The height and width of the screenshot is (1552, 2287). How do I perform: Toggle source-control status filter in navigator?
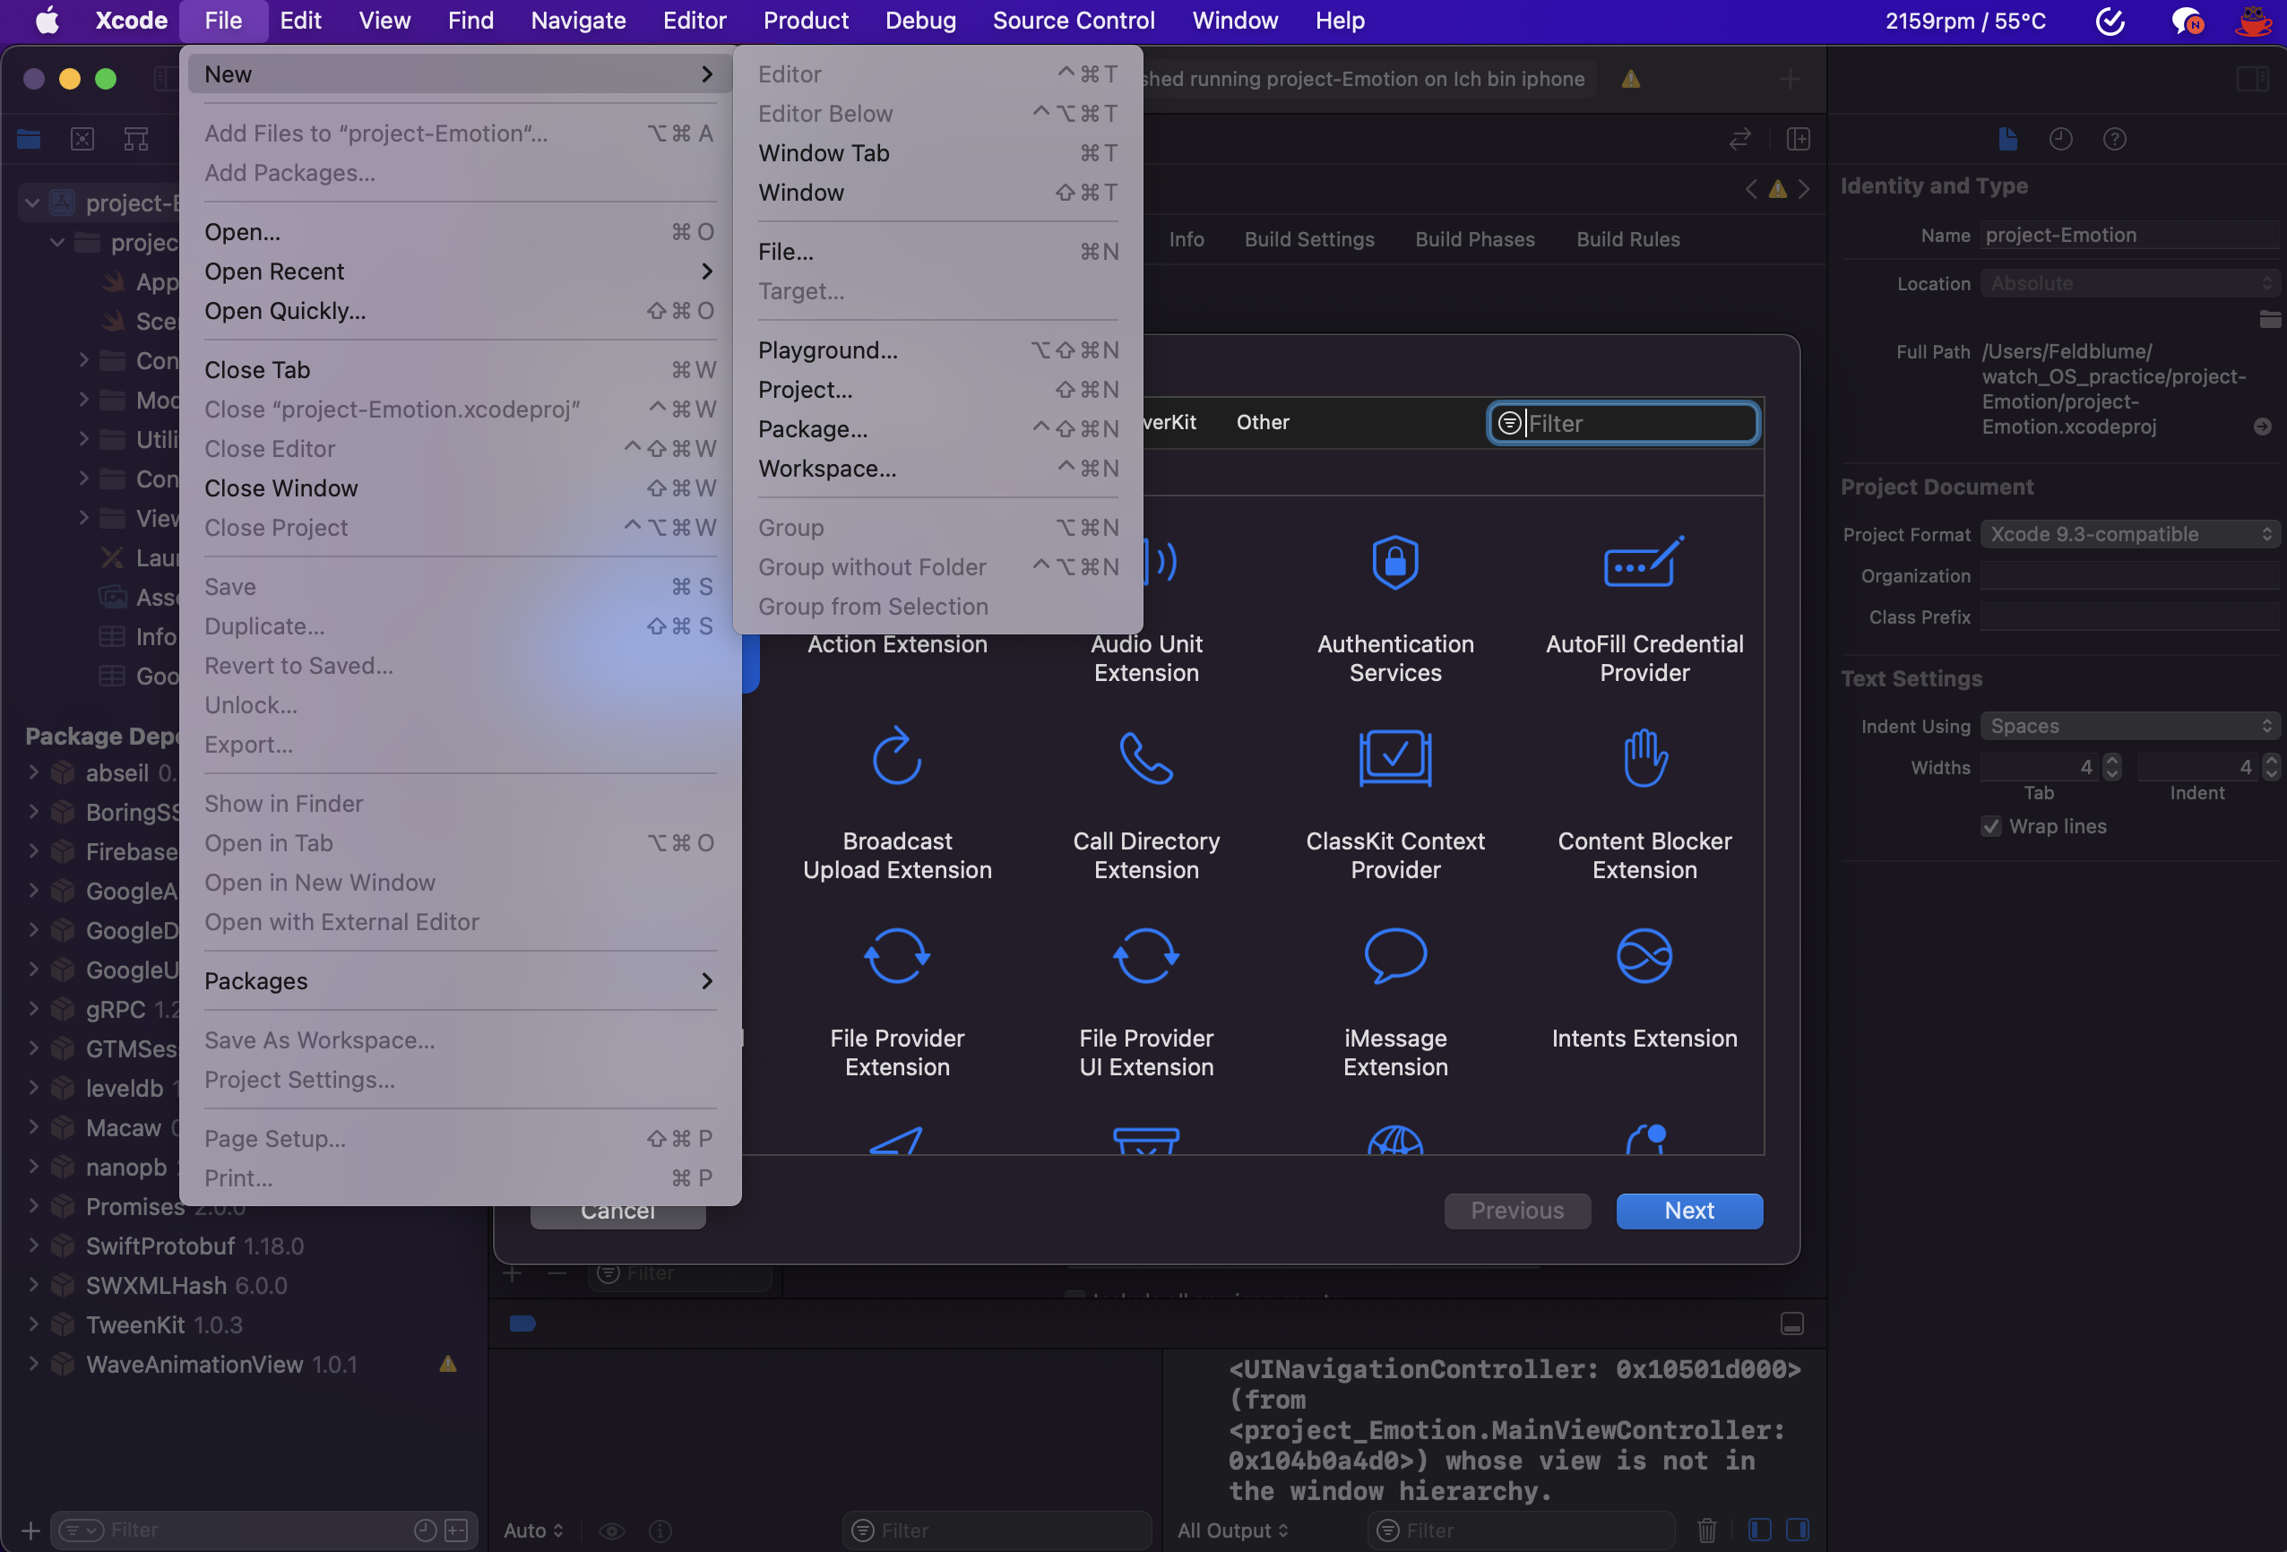pos(455,1530)
